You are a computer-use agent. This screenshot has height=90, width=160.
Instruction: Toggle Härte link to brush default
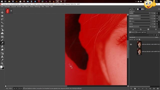[157, 24]
